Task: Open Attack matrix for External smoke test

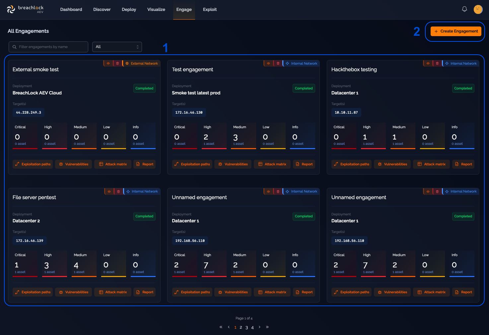Action: [113, 164]
